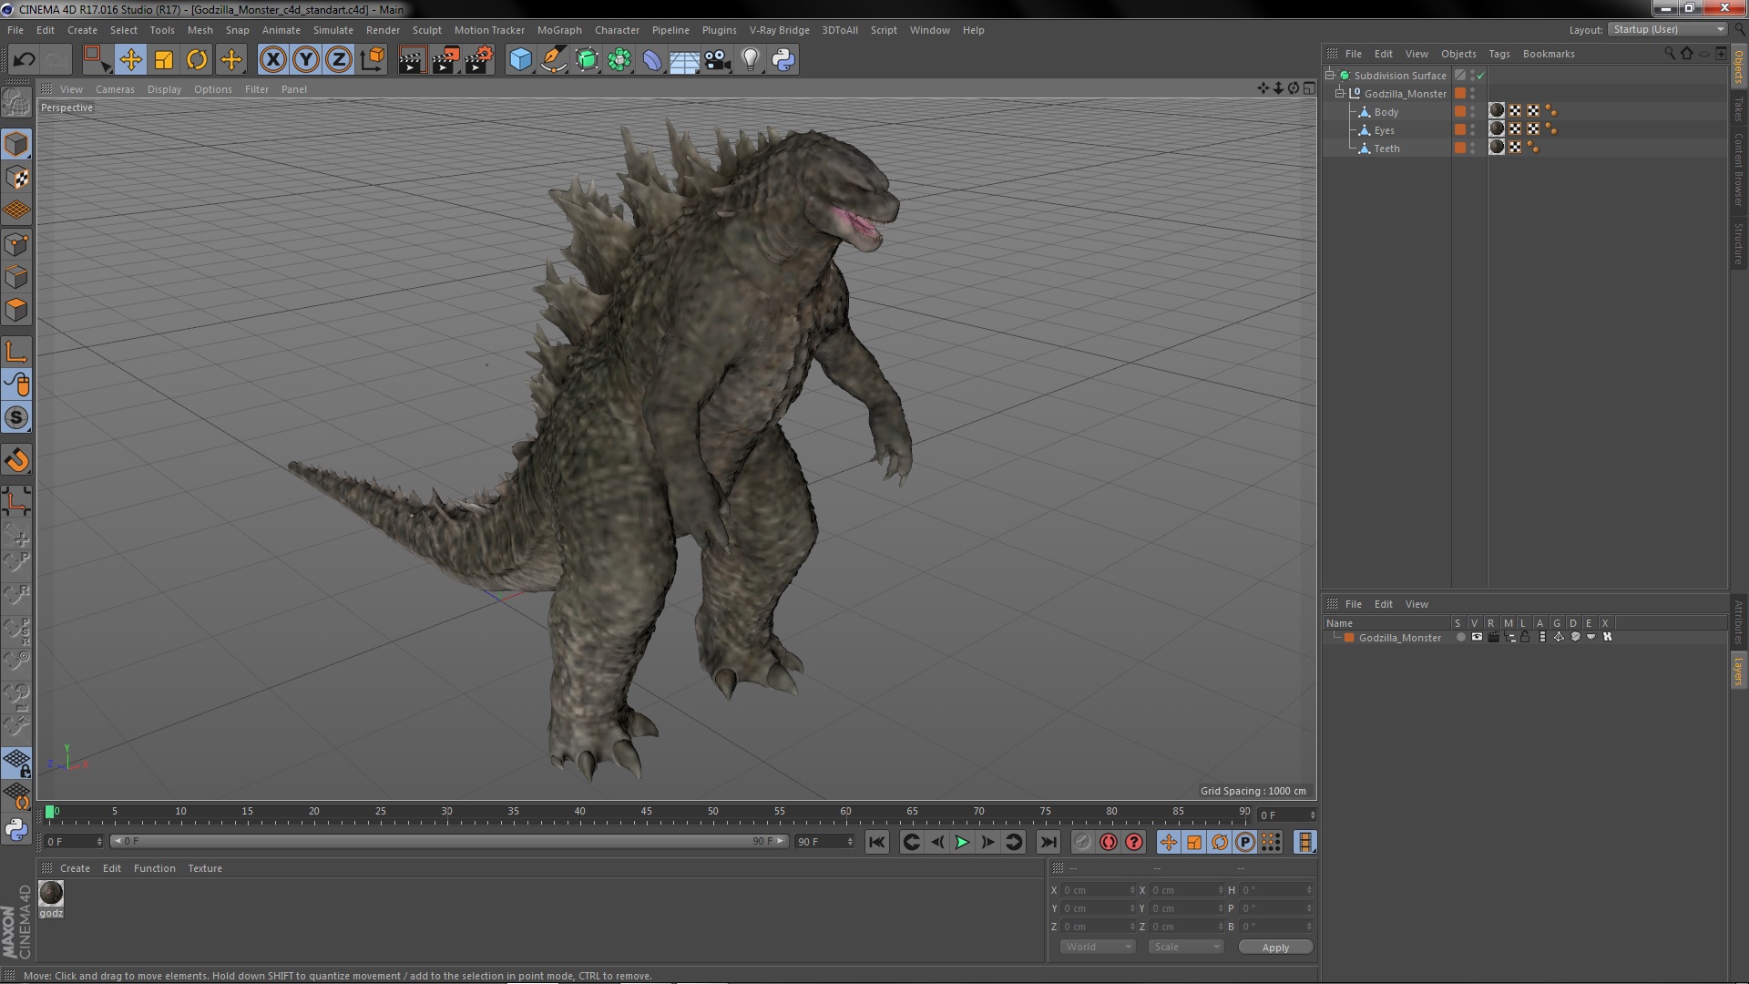Click the red Autokeying question-mark button

click(x=1133, y=843)
